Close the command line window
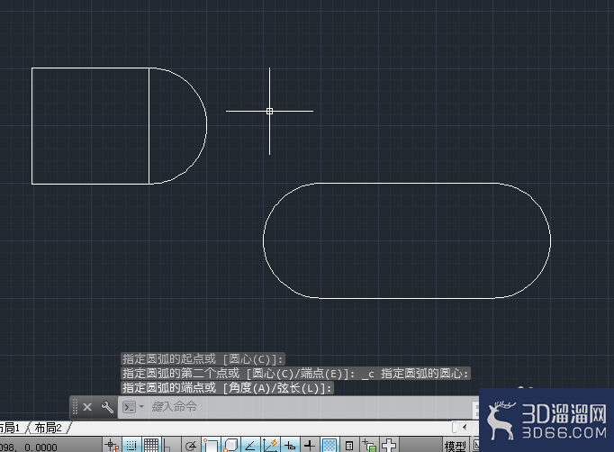 click(x=87, y=407)
